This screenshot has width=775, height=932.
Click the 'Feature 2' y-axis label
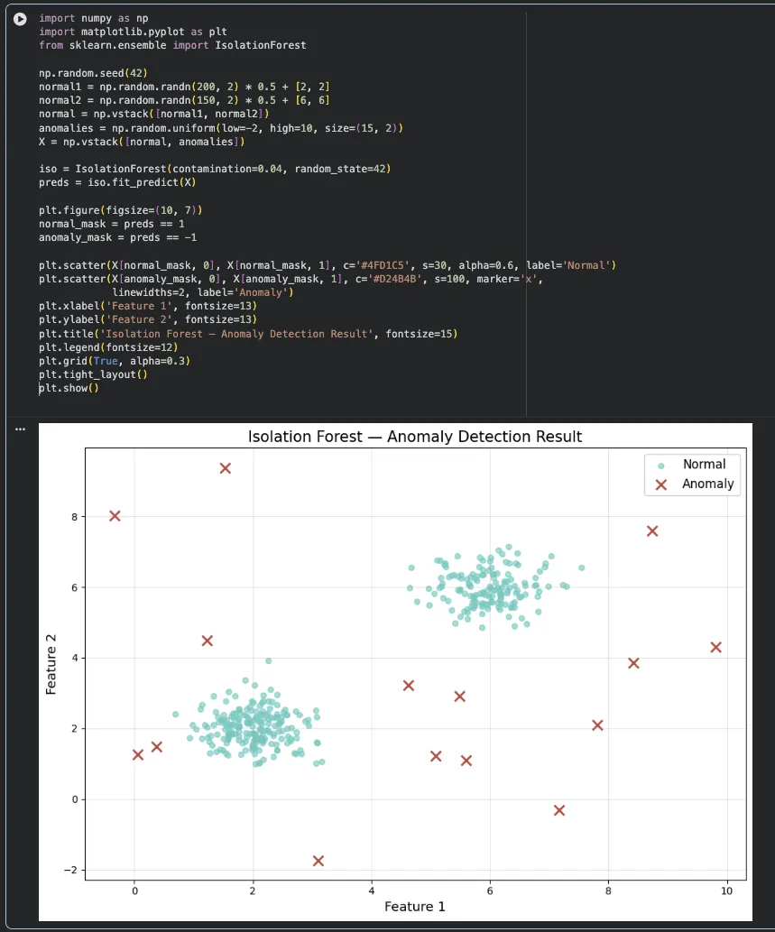(x=52, y=663)
